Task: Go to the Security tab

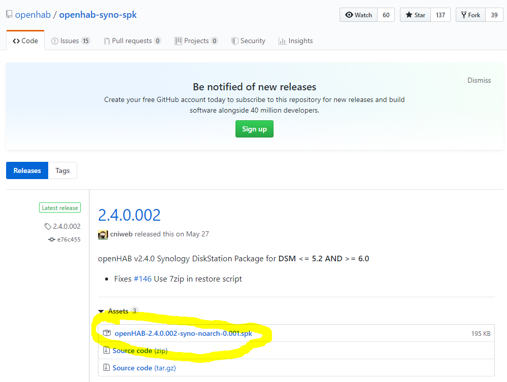Action: pyautogui.click(x=248, y=41)
